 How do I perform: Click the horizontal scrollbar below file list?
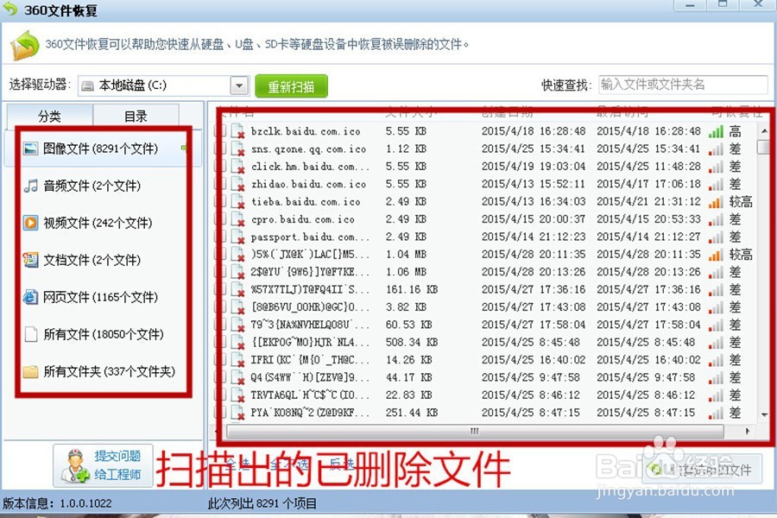473,430
